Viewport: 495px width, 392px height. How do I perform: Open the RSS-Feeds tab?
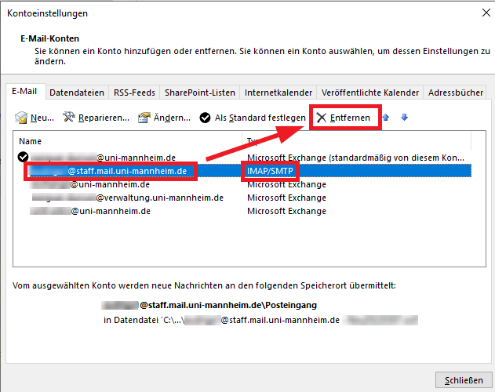tap(134, 93)
